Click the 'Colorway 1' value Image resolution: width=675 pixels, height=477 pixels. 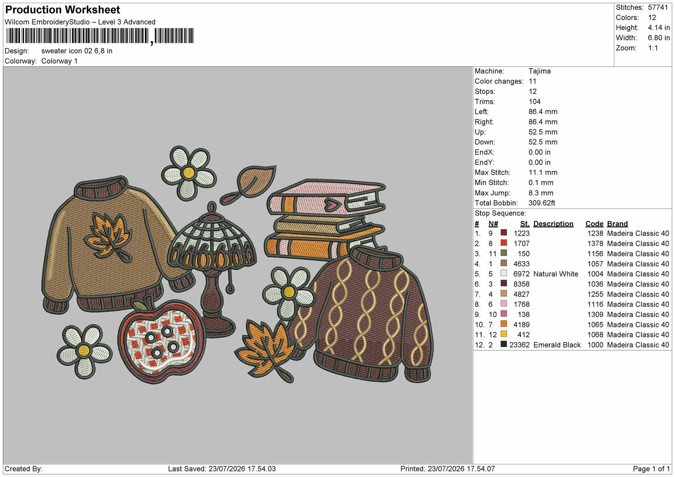point(59,61)
